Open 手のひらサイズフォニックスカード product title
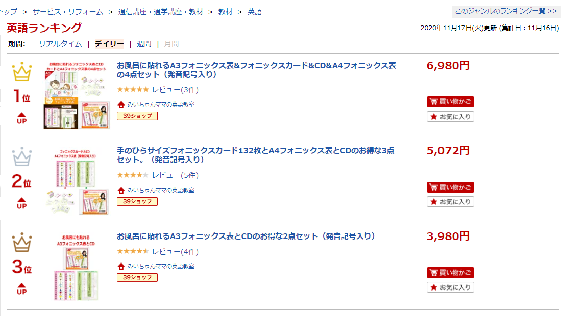Viewport: 564px width, 316px height. point(256,155)
